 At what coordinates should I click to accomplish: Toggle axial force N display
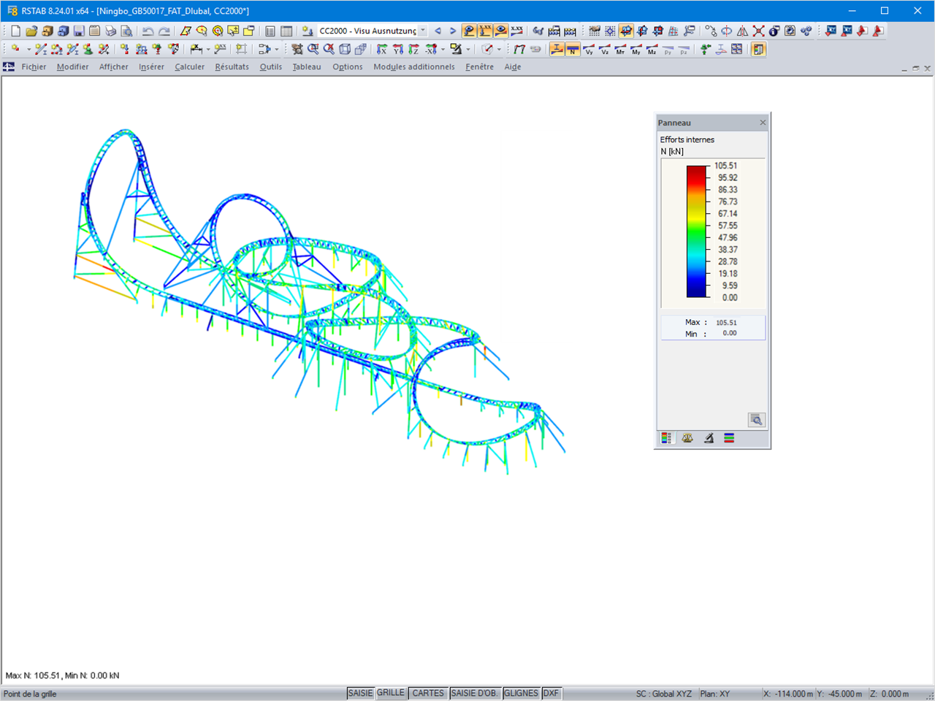click(573, 50)
